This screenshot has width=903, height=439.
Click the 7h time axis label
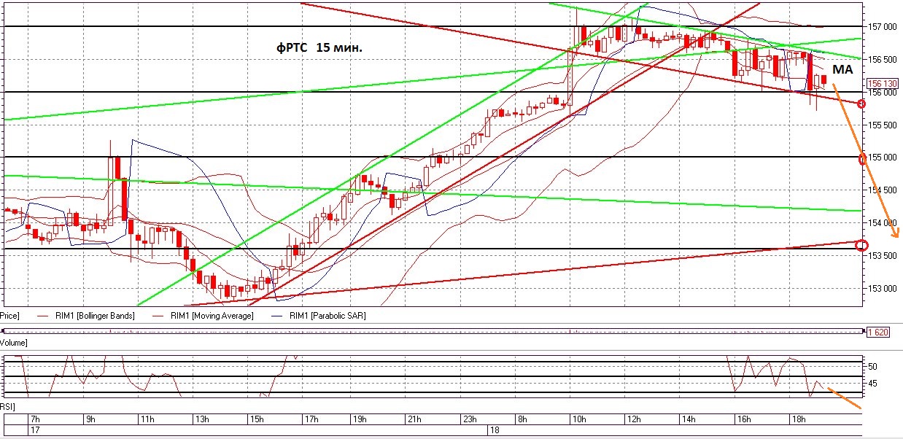34,420
